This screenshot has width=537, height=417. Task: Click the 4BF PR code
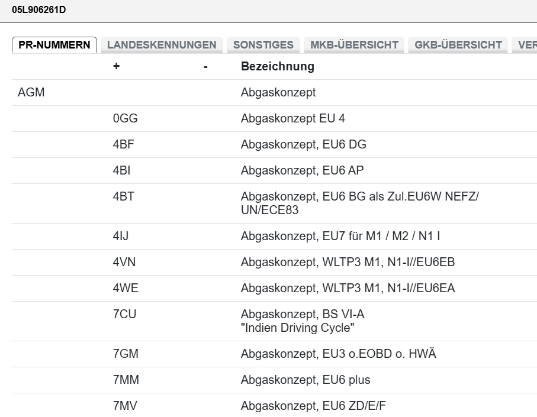(x=124, y=145)
